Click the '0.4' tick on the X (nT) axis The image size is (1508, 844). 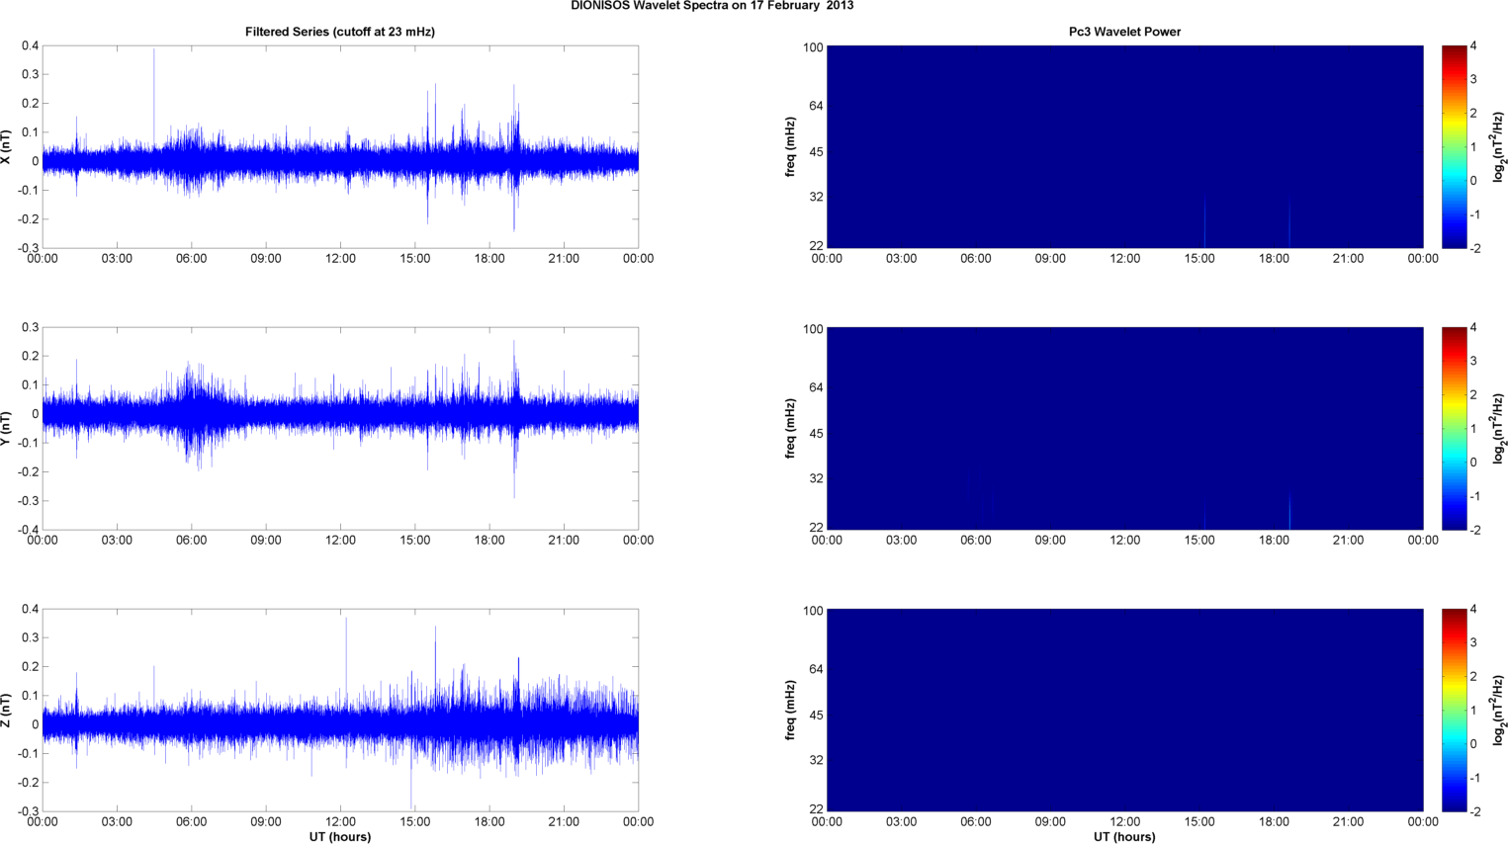pos(30,46)
